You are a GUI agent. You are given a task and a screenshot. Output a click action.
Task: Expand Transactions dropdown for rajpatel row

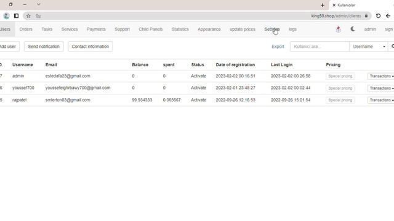(x=381, y=100)
